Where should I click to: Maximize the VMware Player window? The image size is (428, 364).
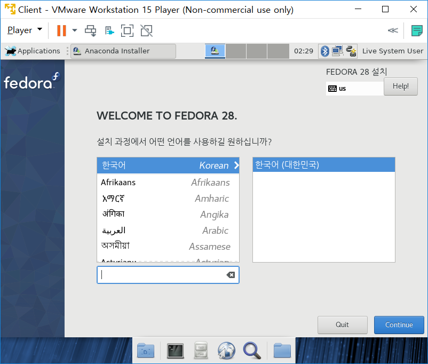click(x=385, y=9)
